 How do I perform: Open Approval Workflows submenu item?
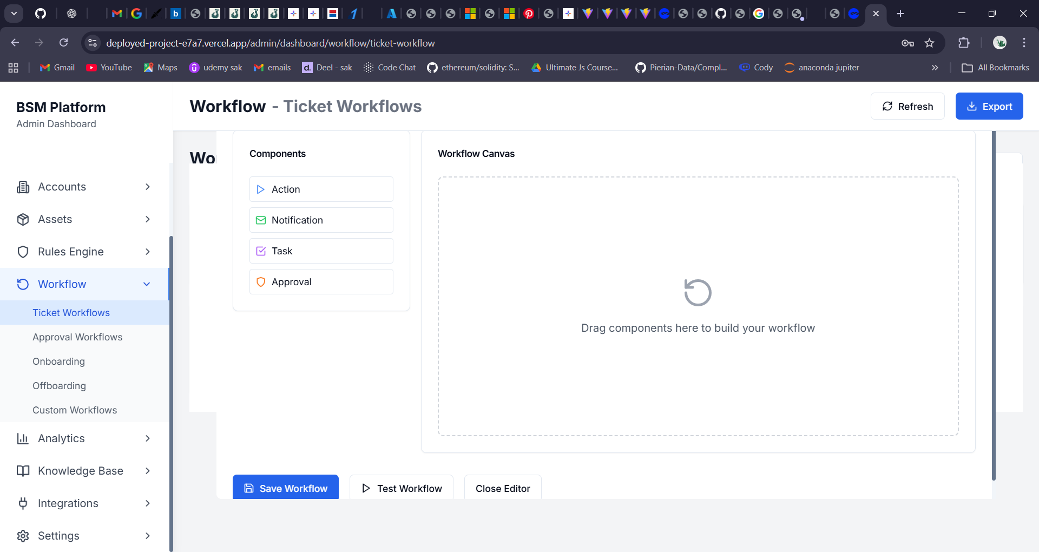pos(84,337)
